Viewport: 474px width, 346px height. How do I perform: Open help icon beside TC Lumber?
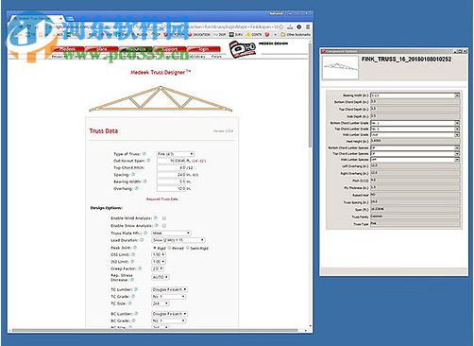(136, 289)
